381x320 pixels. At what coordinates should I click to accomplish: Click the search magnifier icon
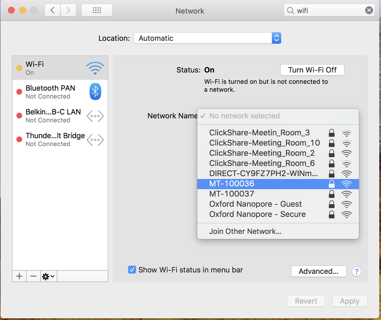coord(290,10)
